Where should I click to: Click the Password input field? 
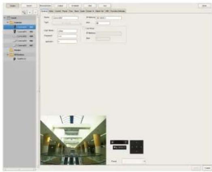pyautogui.click(x=67, y=36)
